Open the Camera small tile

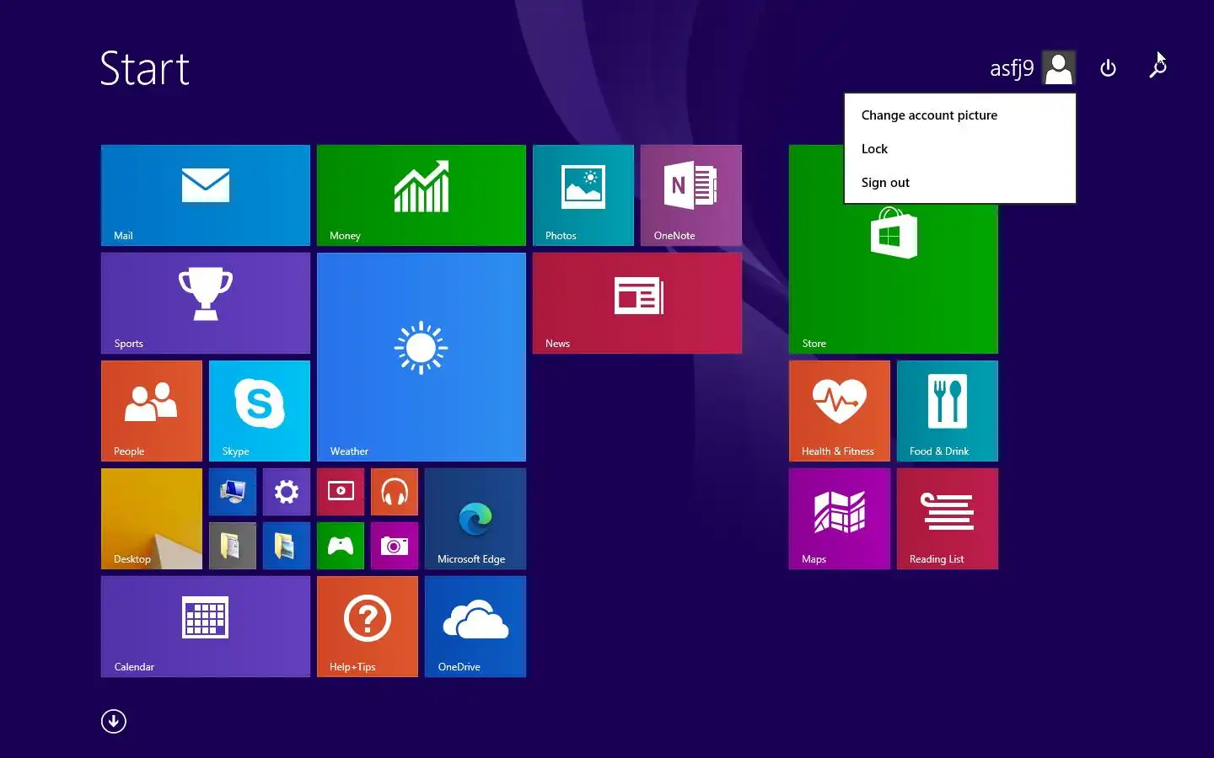click(x=395, y=546)
